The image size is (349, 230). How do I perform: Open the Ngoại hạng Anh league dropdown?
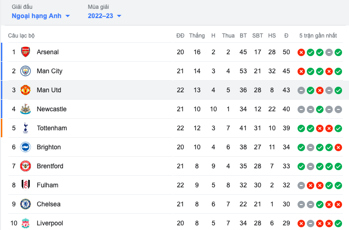(41, 16)
